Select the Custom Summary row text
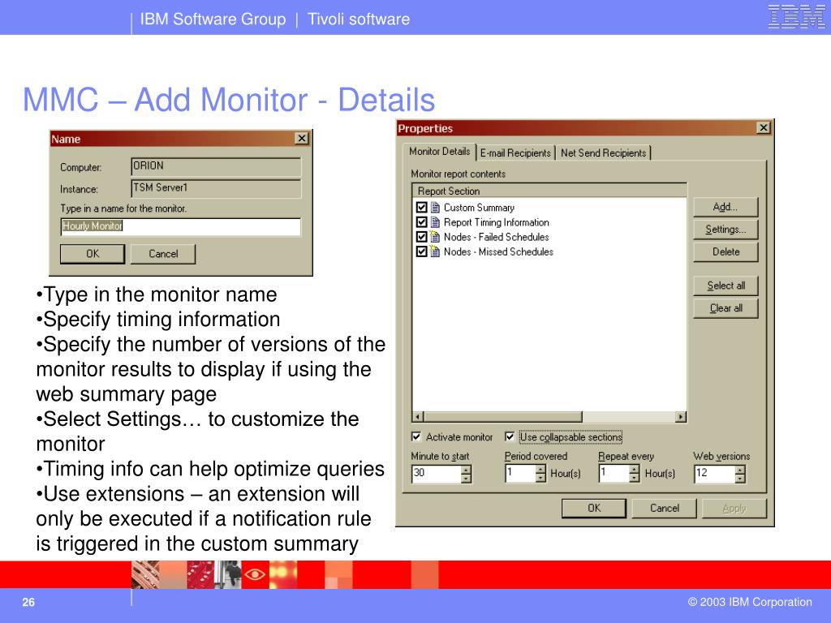This screenshot has height=623, width=831. click(479, 208)
